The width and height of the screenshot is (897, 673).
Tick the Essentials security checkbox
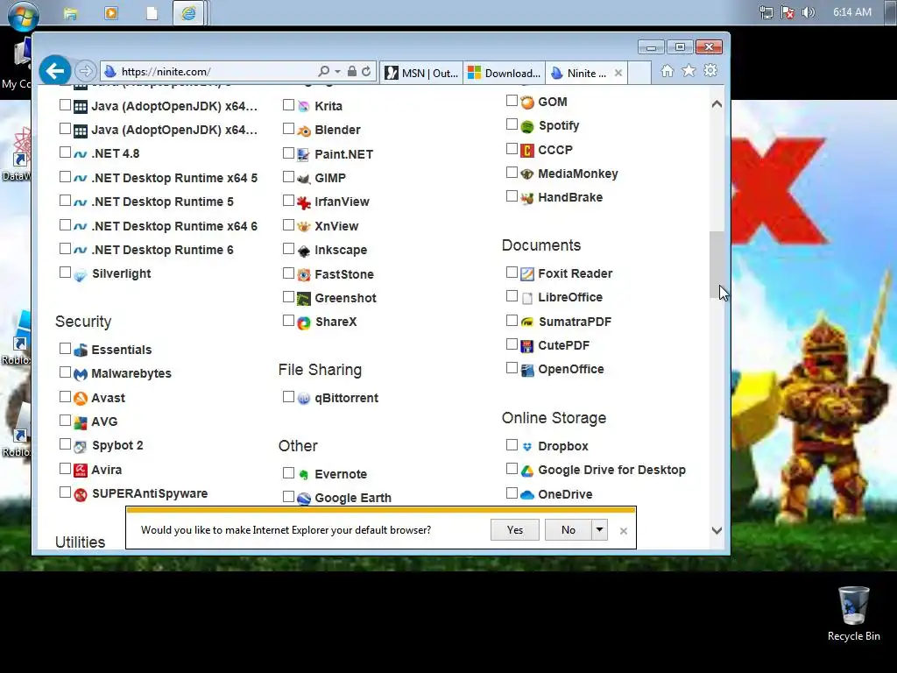click(65, 349)
